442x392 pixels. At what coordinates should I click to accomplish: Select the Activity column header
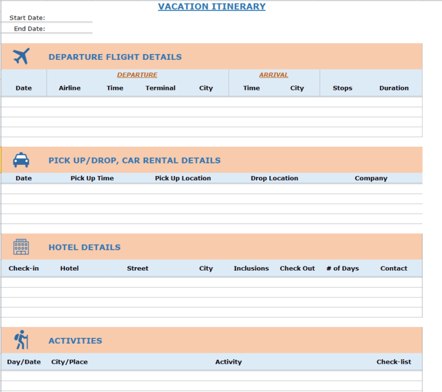(x=228, y=362)
